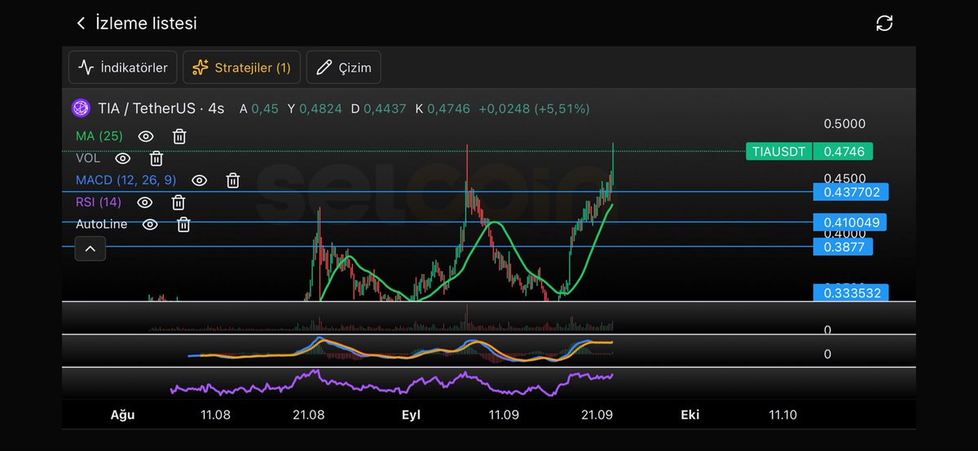Hide the RSI (14) indicator
The image size is (978, 451).
[x=144, y=202]
